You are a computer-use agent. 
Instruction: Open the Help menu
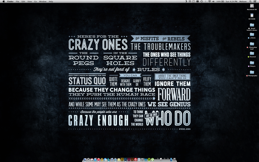coord(51,2)
